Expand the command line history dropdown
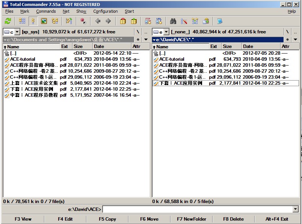Viewport: 302px width, 224px height. pos(295,209)
